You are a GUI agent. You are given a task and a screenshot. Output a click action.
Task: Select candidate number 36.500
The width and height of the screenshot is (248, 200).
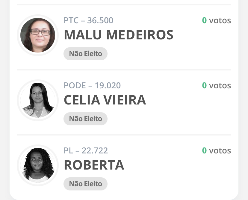pyautogui.click(x=100, y=21)
